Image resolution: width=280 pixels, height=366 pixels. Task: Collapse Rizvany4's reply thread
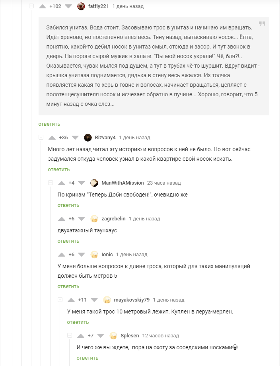pos(41,138)
